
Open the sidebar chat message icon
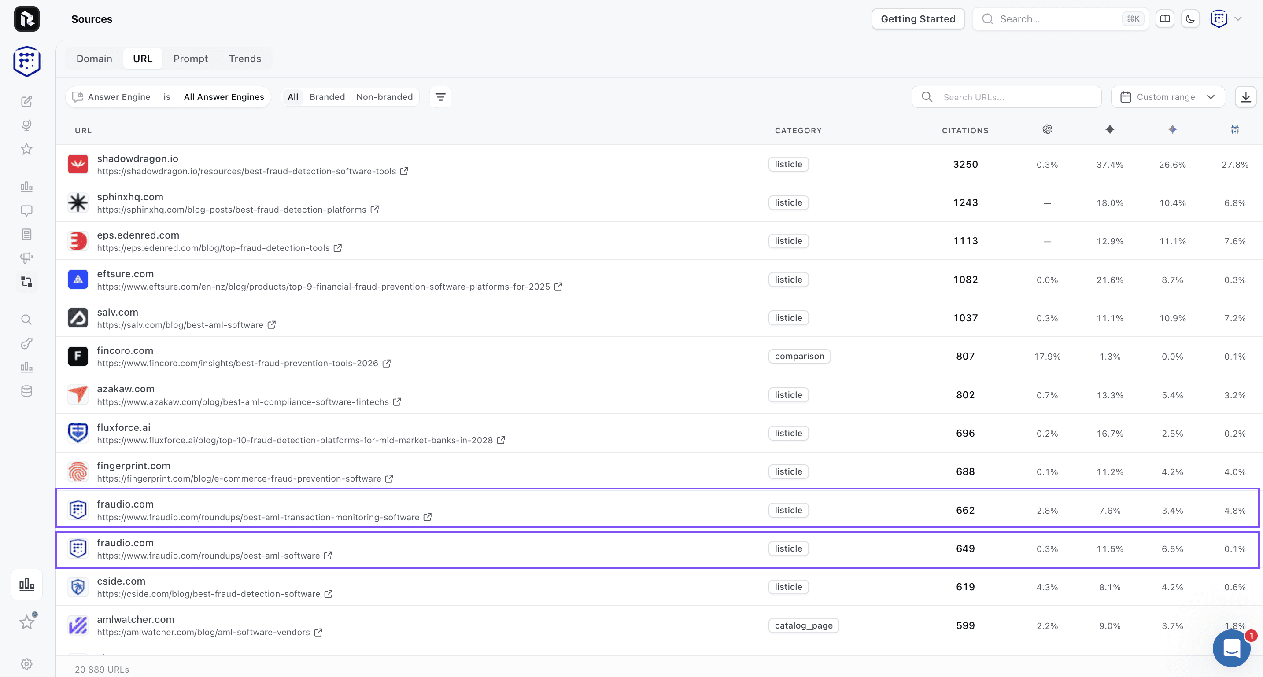pyautogui.click(x=26, y=211)
